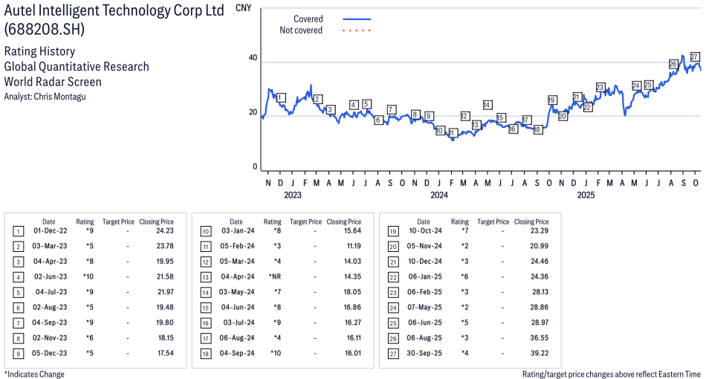The height and width of the screenshot is (379, 709).
Task: Click the 39.22 closing price value
Action: 534,353
